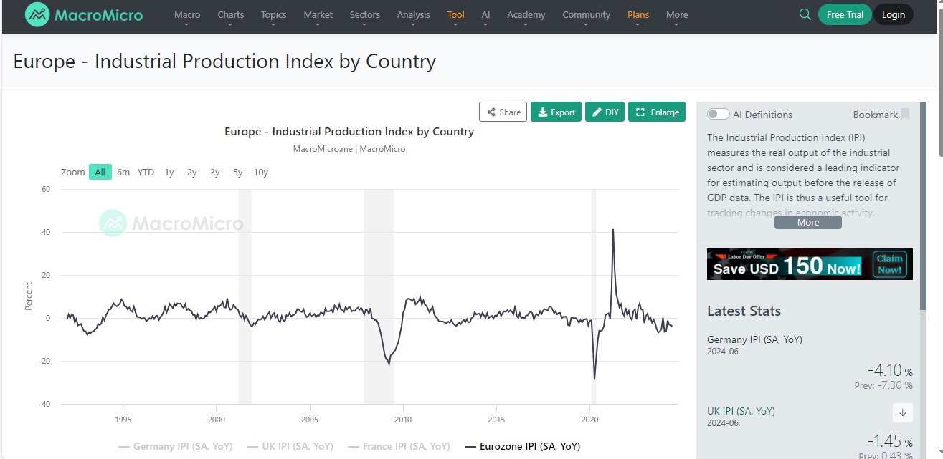The height and width of the screenshot is (459, 943).
Task: Open the search magnifier icon
Action: 805,14
